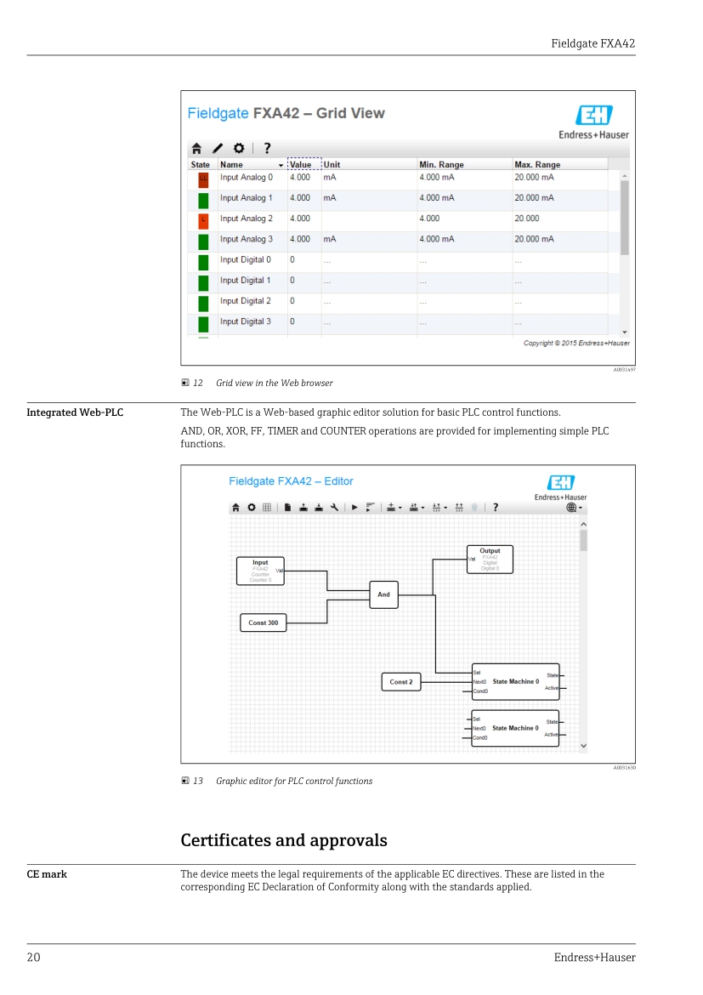
Task: Click the new document icon in Editor toolbar
Action: [x=287, y=508]
